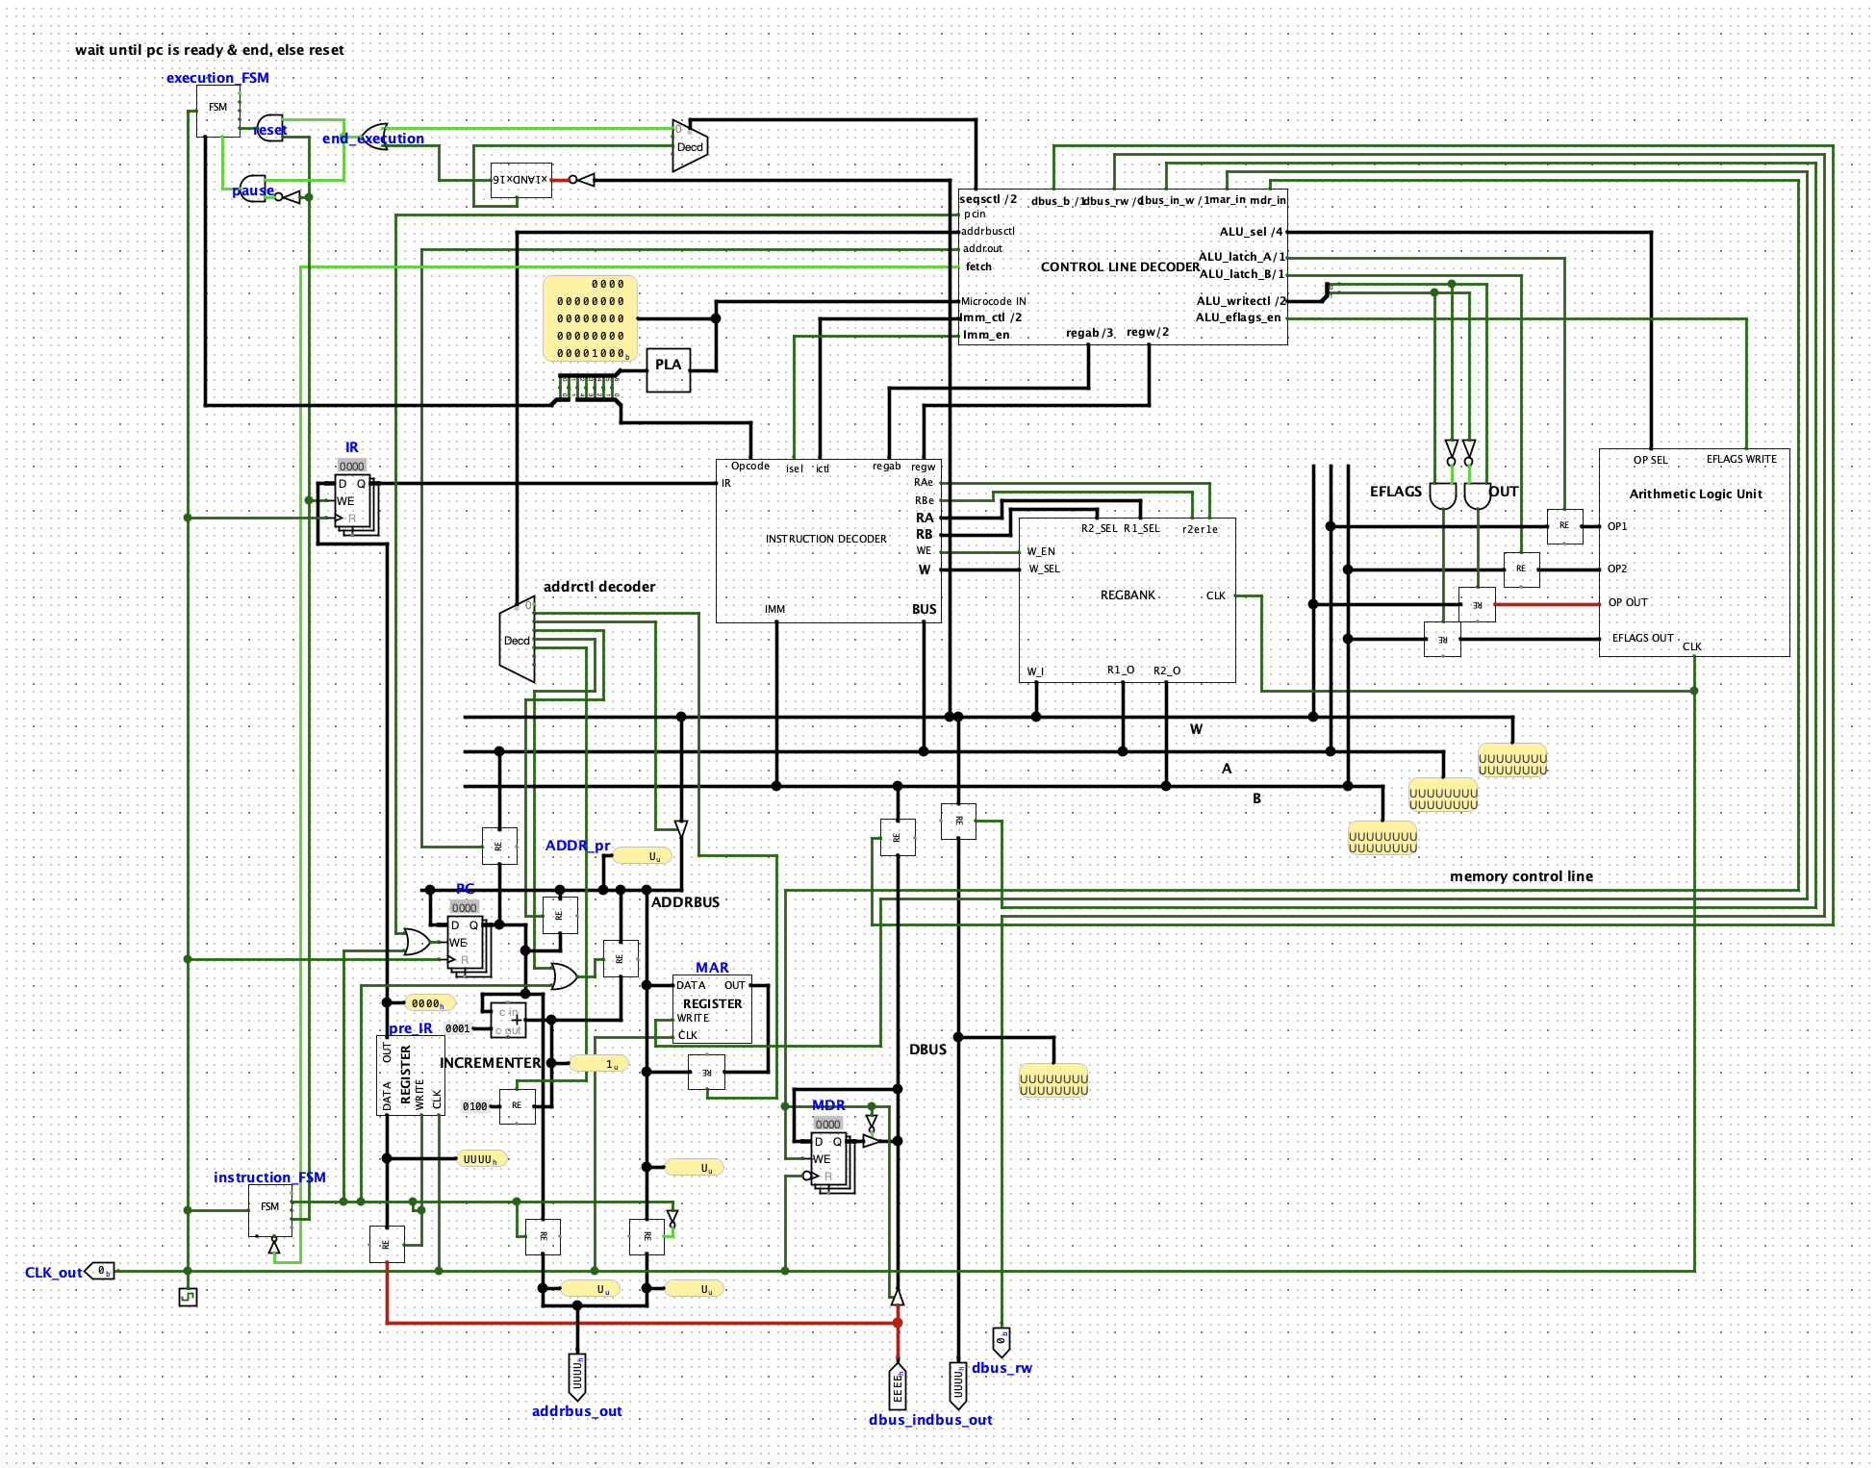Click the yellow UUUUUUUU probe near DBUS
Screen dimensions: 1876x1468
(x=1053, y=1079)
